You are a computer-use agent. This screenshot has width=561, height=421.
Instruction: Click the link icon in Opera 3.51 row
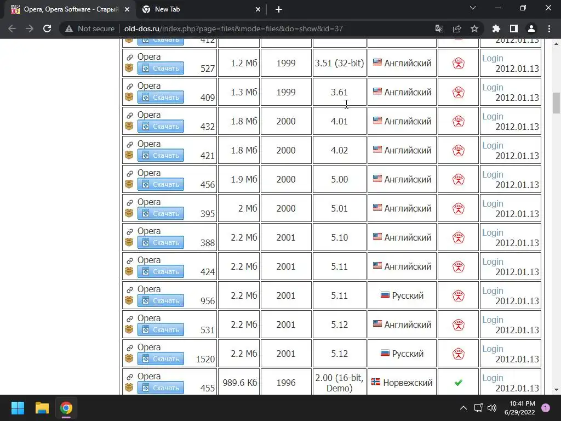coord(129,57)
